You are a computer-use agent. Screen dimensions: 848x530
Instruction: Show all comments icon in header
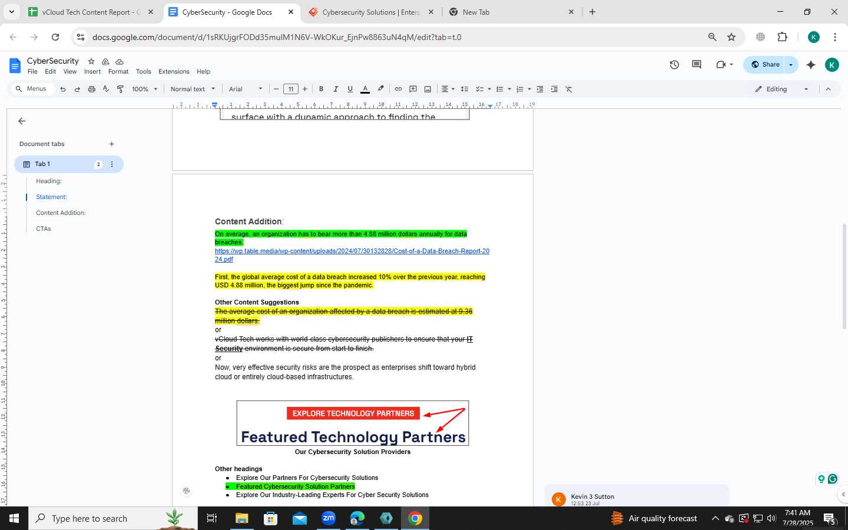(696, 65)
